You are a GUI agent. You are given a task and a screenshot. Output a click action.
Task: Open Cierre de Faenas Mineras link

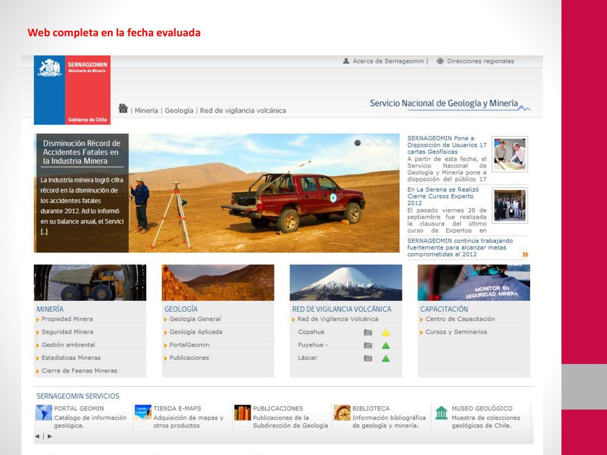tap(79, 371)
